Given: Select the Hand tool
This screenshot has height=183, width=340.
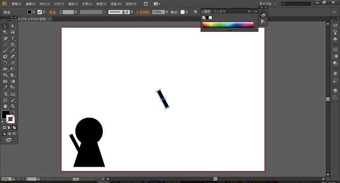Looking at the screenshot, I should (5, 106).
